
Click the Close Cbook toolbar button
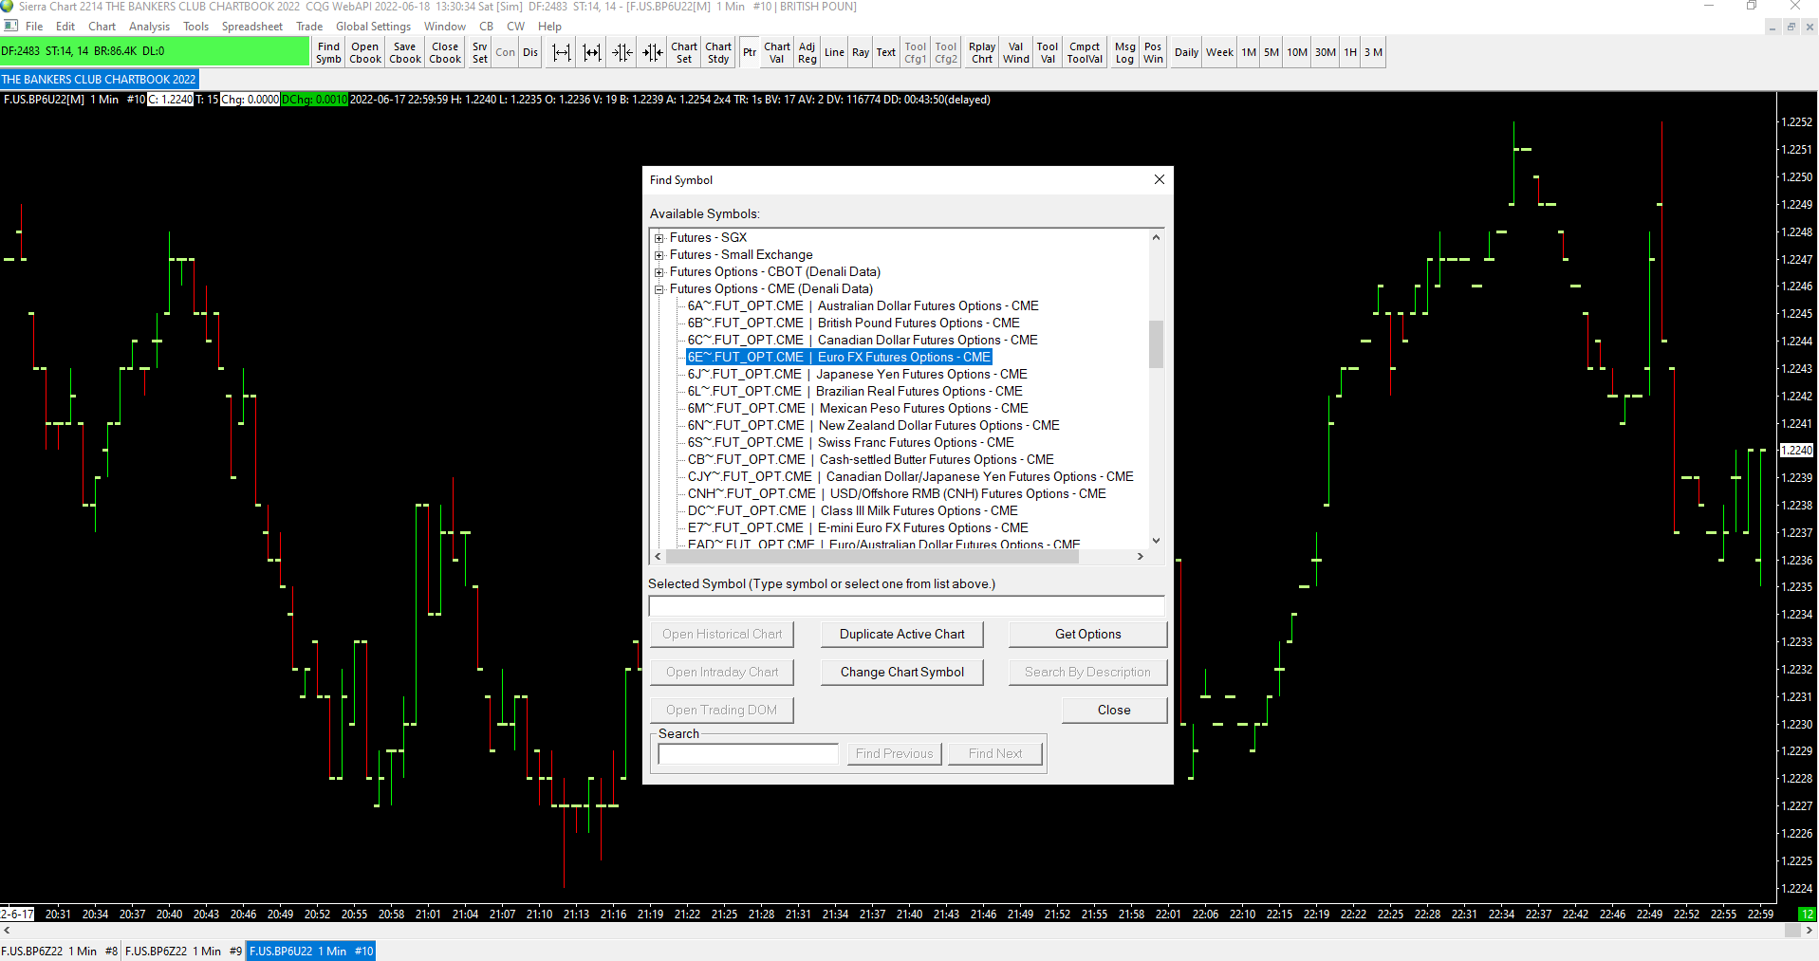[445, 52]
